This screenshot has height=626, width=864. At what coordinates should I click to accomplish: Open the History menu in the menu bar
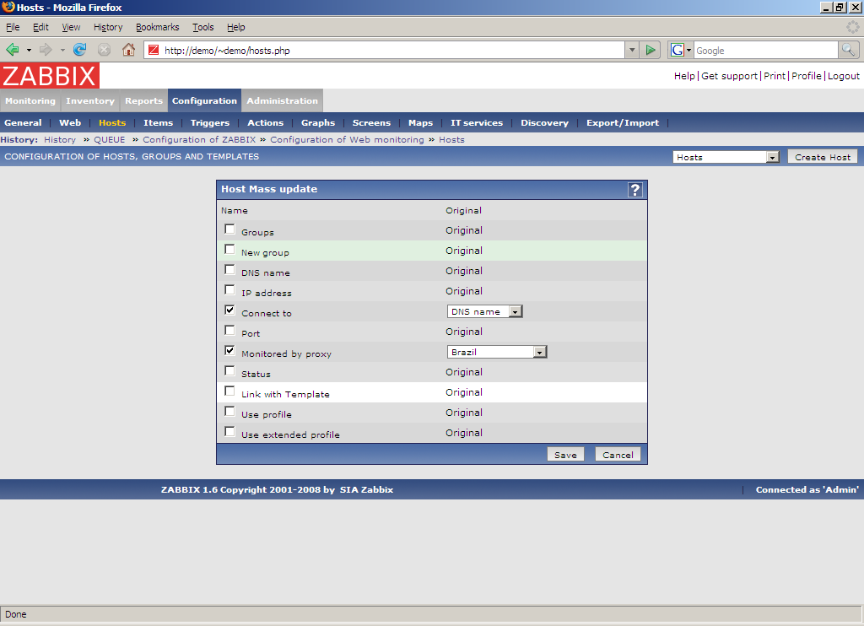[x=108, y=27]
